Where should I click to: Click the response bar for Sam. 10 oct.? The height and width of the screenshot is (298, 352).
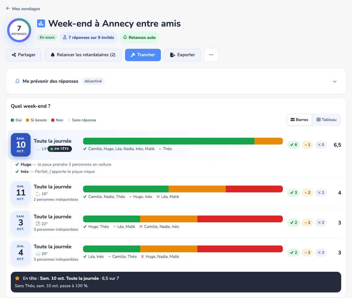(183, 141)
